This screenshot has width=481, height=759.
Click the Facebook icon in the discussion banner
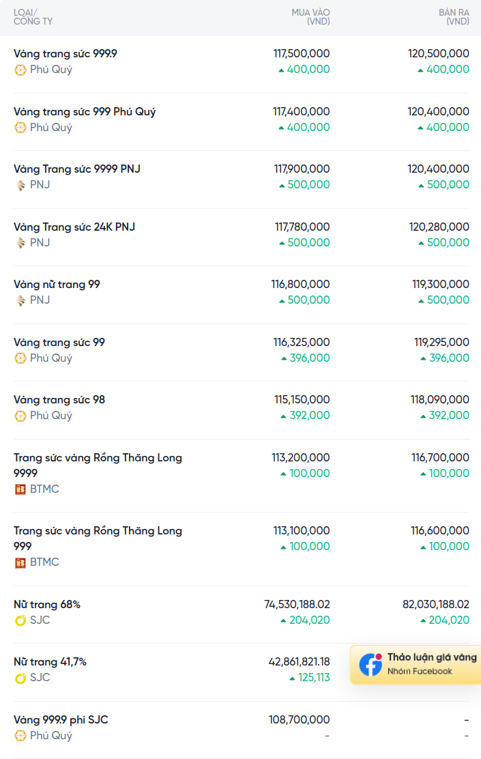click(x=370, y=665)
